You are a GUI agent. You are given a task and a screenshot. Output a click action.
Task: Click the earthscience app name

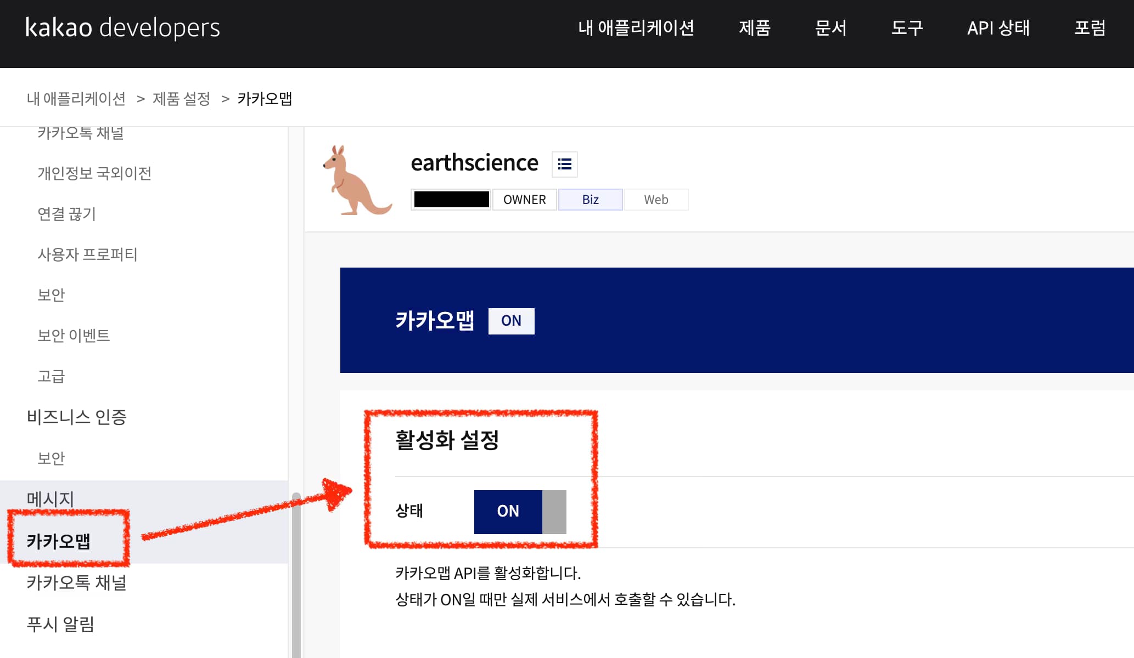474,163
